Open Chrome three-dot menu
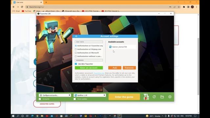This screenshot has width=210, height=118. 197,7
